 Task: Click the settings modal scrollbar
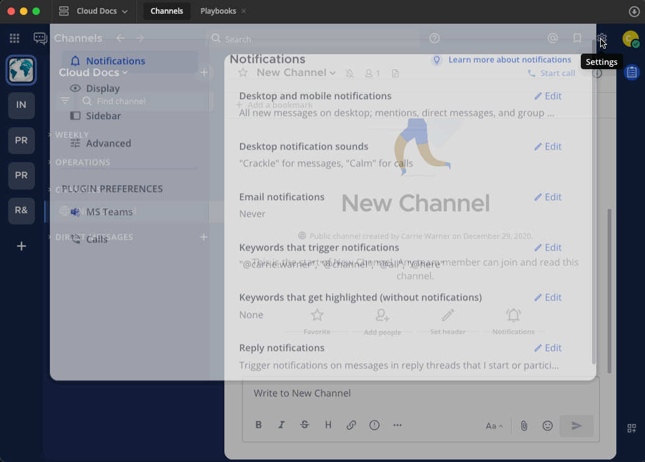pyautogui.click(x=593, y=206)
